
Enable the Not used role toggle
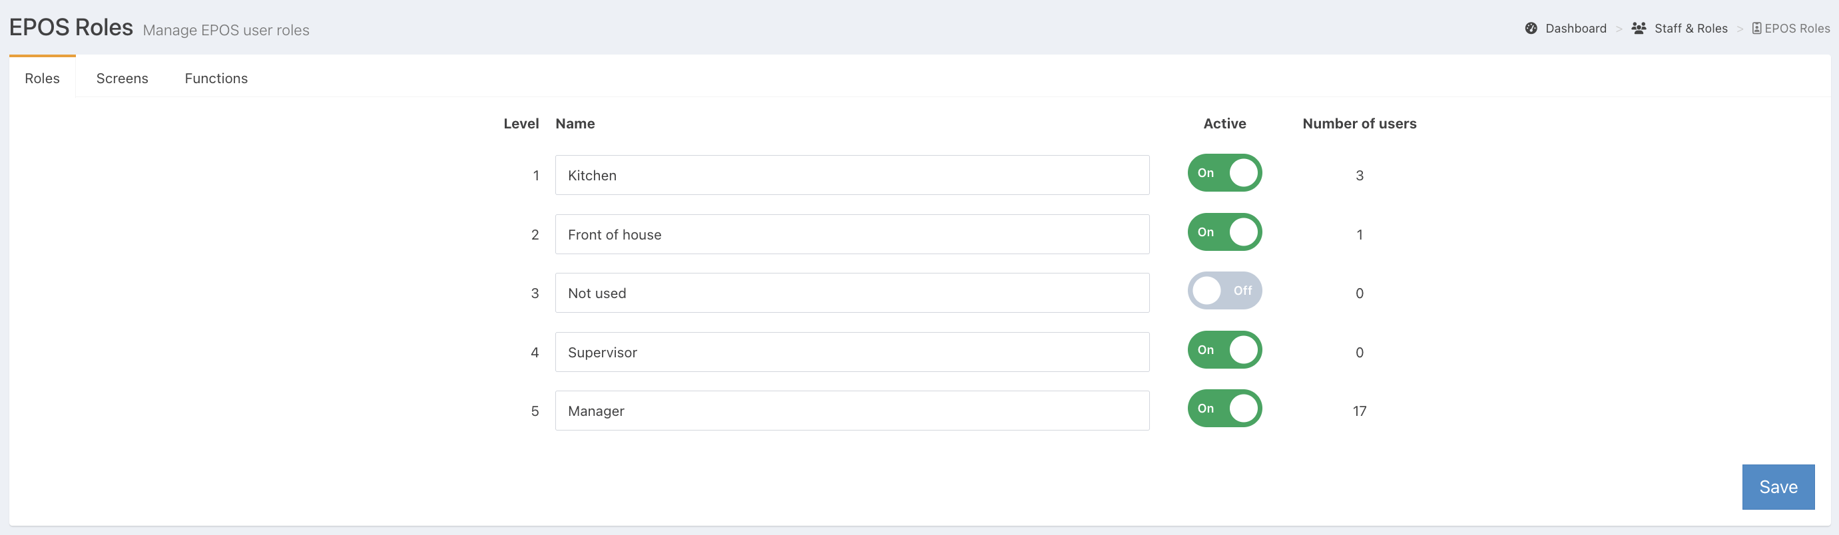pos(1224,291)
